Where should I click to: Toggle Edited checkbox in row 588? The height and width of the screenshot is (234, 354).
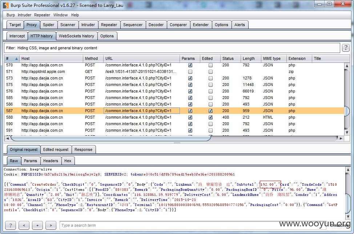point(211,118)
